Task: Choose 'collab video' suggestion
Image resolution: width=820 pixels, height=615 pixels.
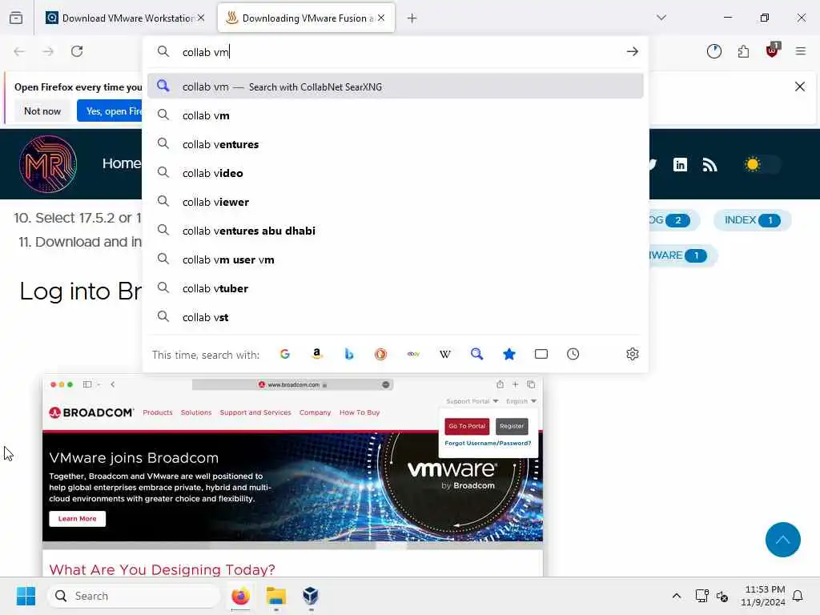Action: pyautogui.click(x=396, y=173)
